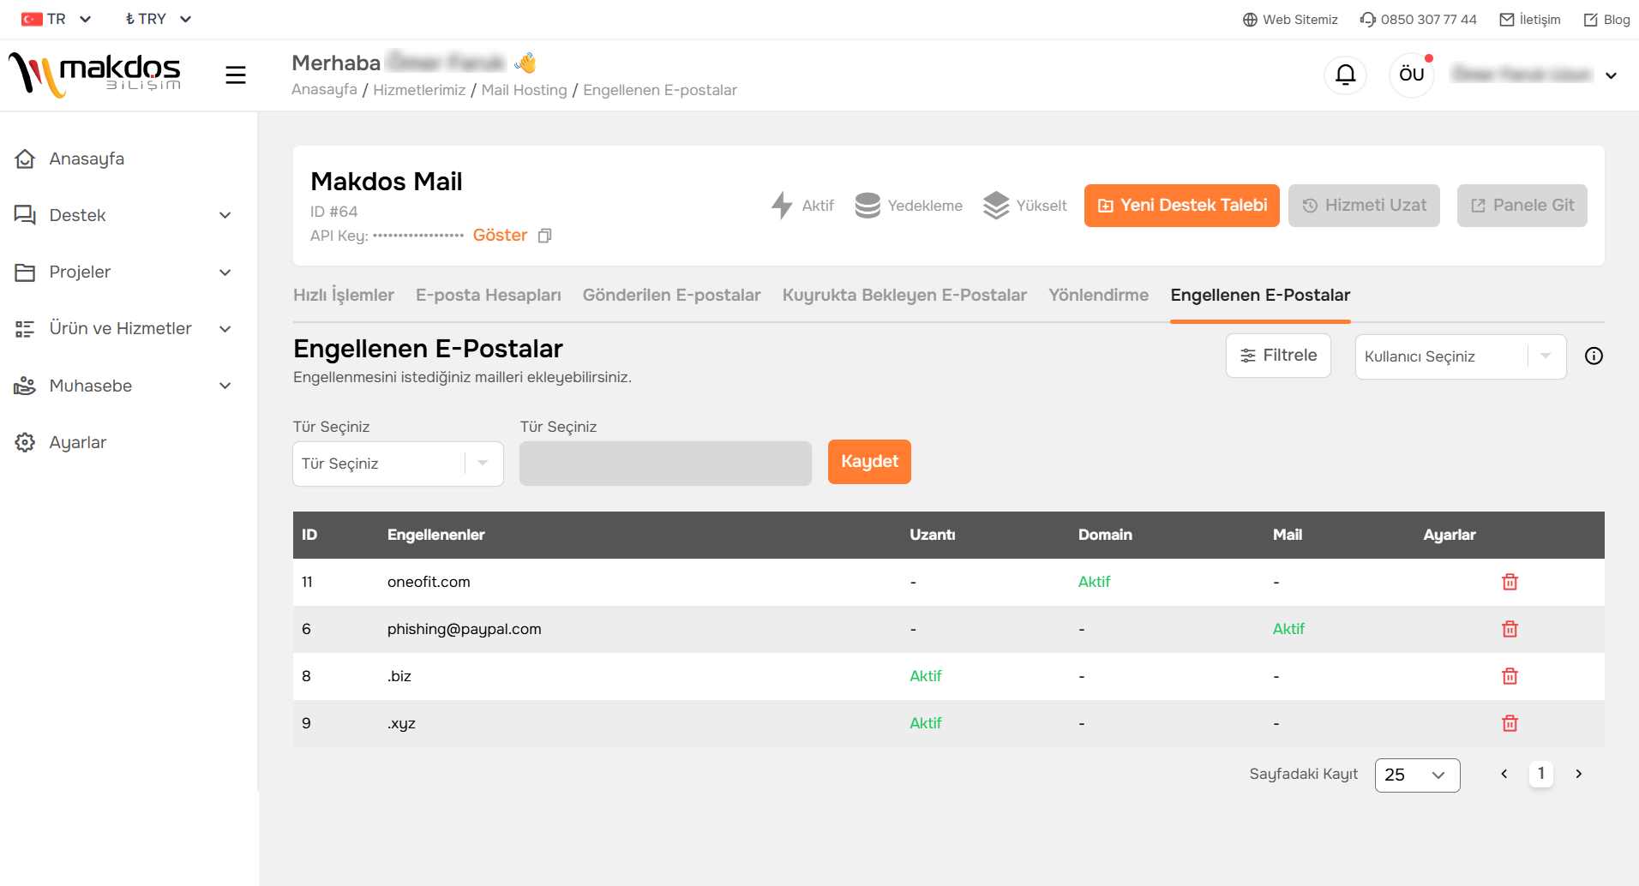Open the Kullanıcı Seçiniz dropdown

click(x=1461, y=356)
